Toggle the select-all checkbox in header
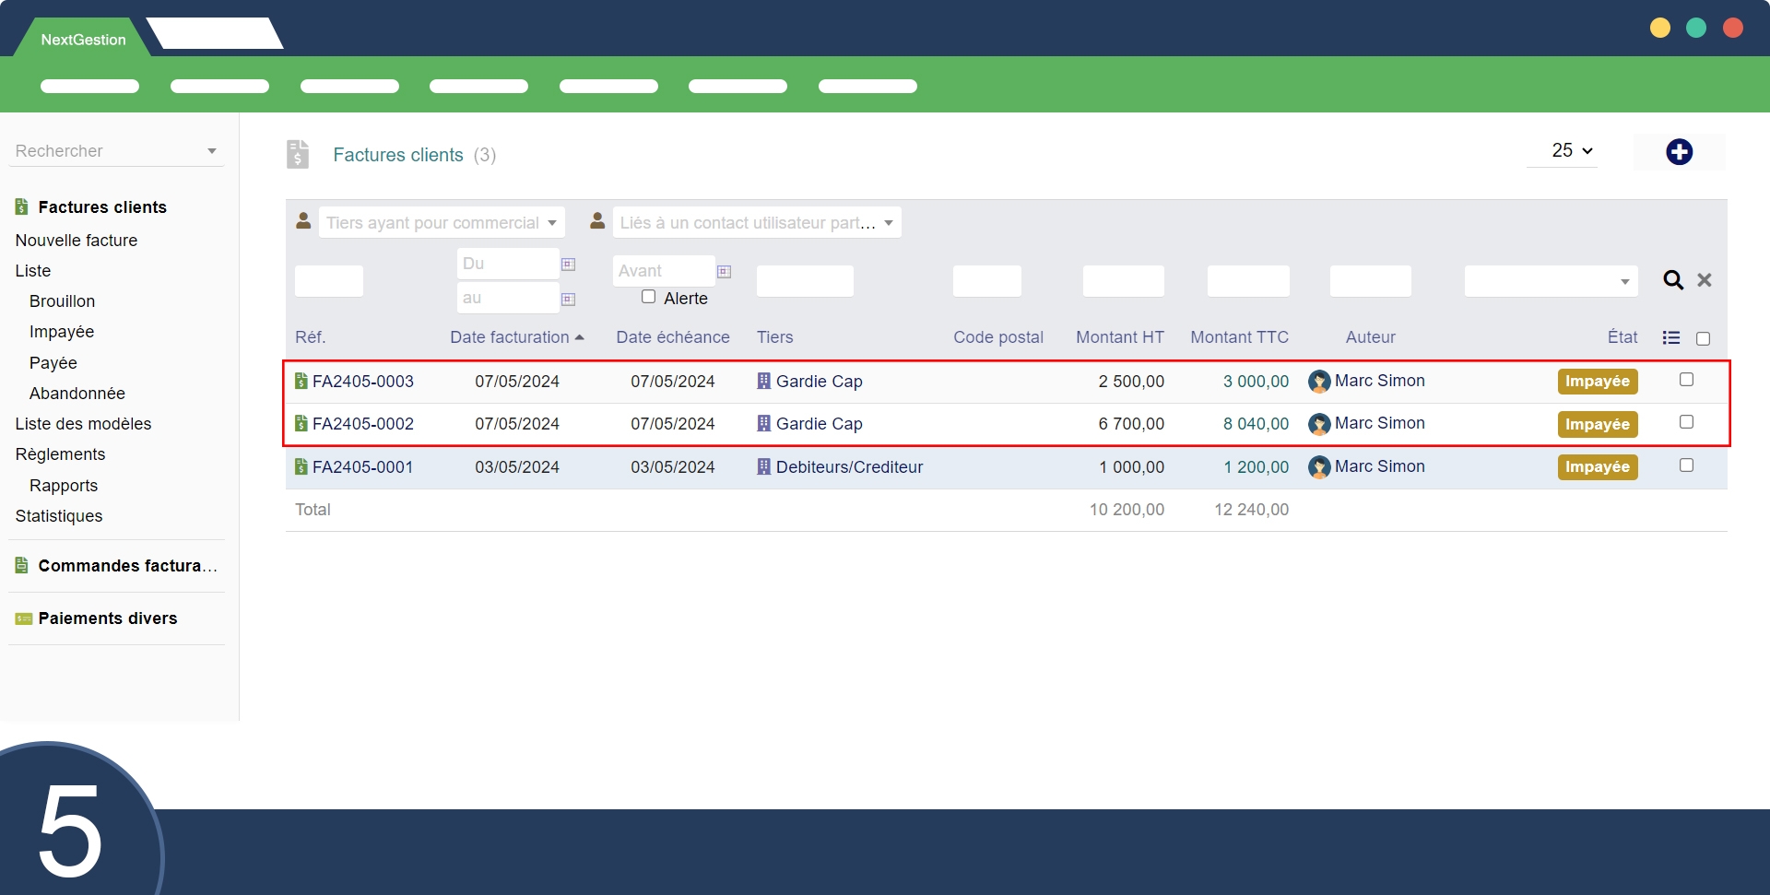 (1703, 339)
